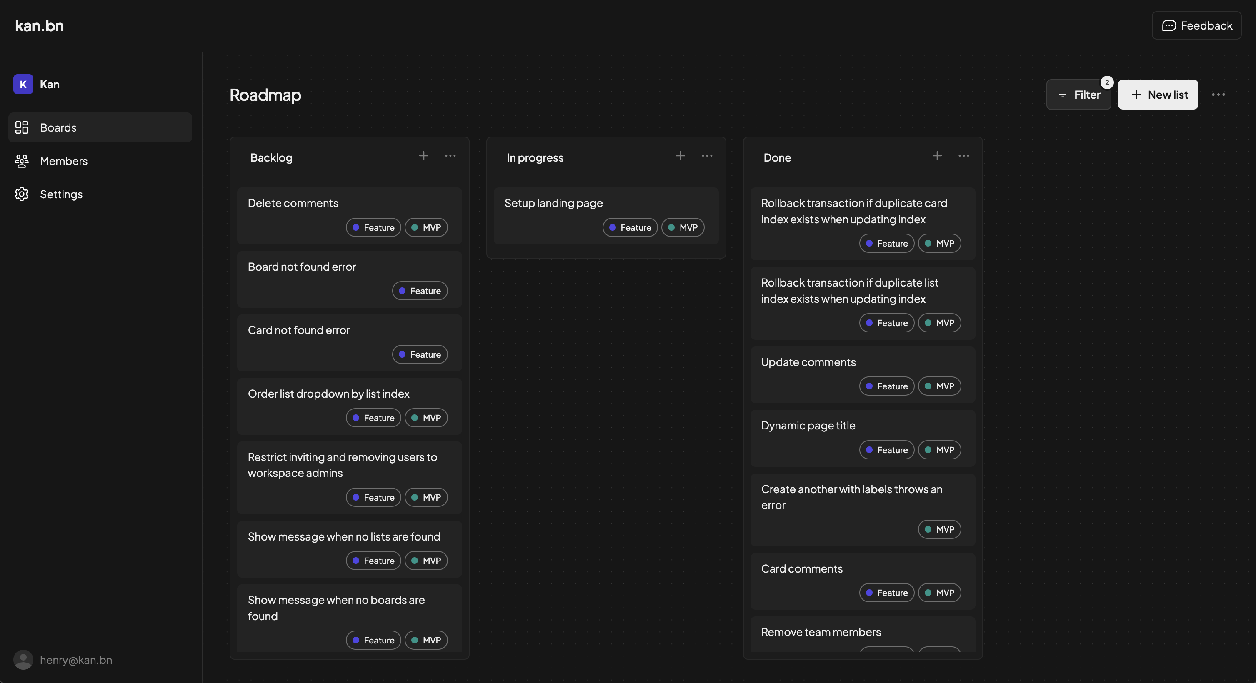Click the purple K workspace avatar

23,84
